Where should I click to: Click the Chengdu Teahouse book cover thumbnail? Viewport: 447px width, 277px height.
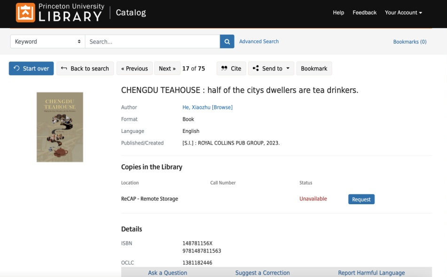[60, 127]
